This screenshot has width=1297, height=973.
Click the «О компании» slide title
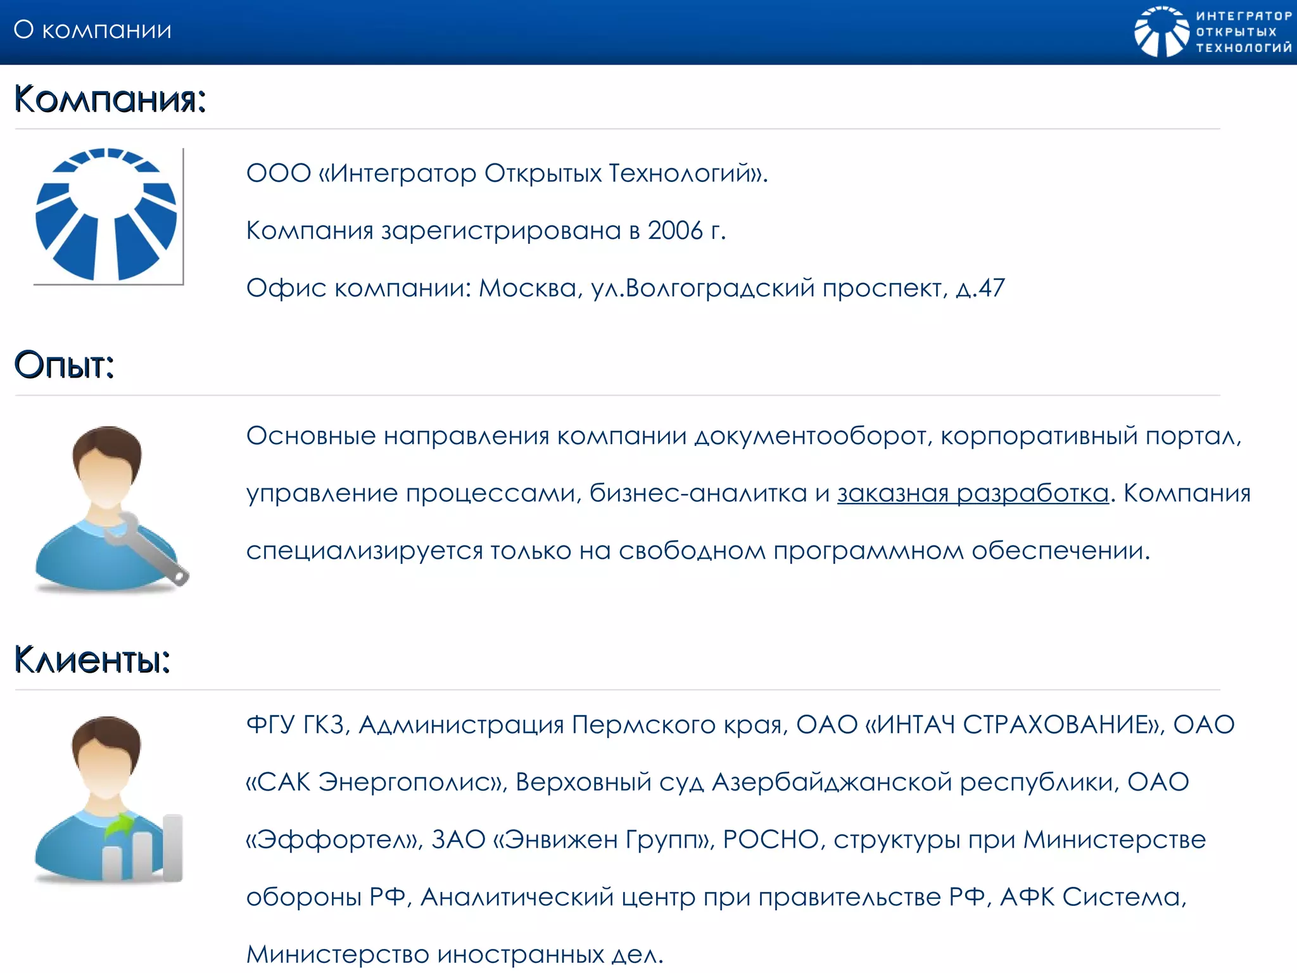[x=92, y=30]
